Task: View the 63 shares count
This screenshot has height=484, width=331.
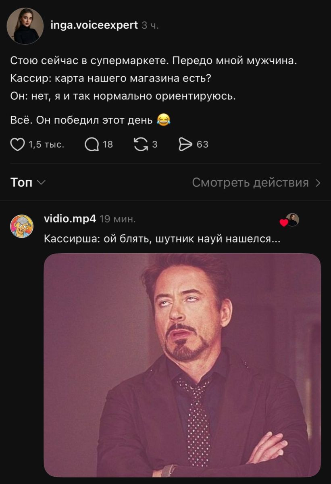Action: (x=202, y=144)
